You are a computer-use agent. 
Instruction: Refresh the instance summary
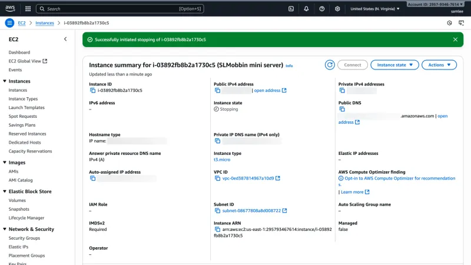click(330, 65)
